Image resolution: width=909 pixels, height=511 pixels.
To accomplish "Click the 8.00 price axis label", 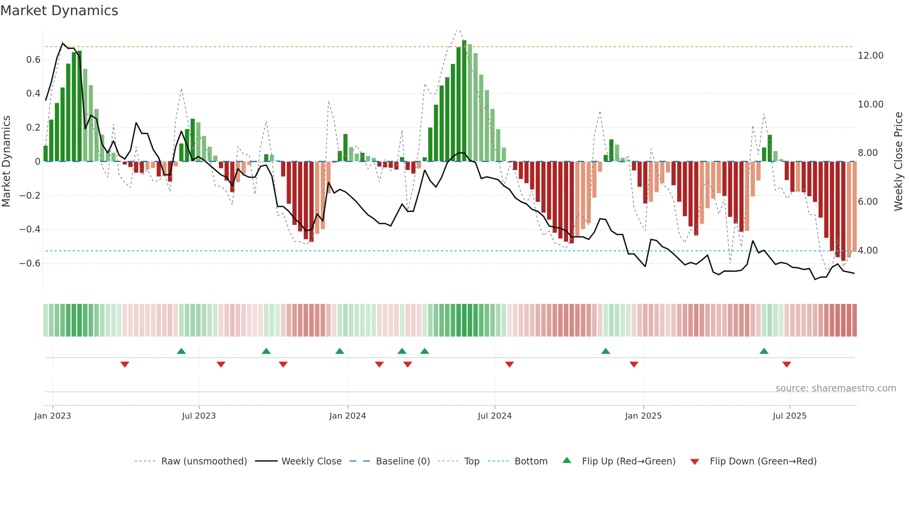I will [x=868, y=153].
